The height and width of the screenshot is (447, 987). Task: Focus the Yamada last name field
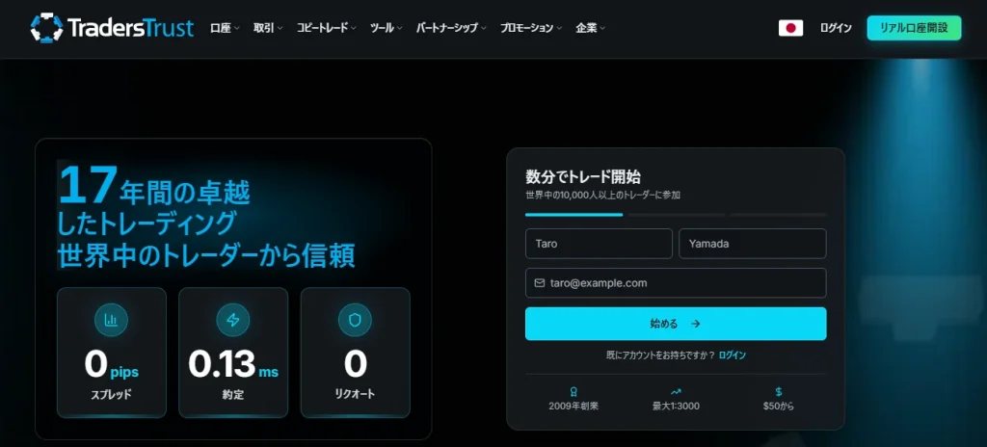(x=753, y=244)
